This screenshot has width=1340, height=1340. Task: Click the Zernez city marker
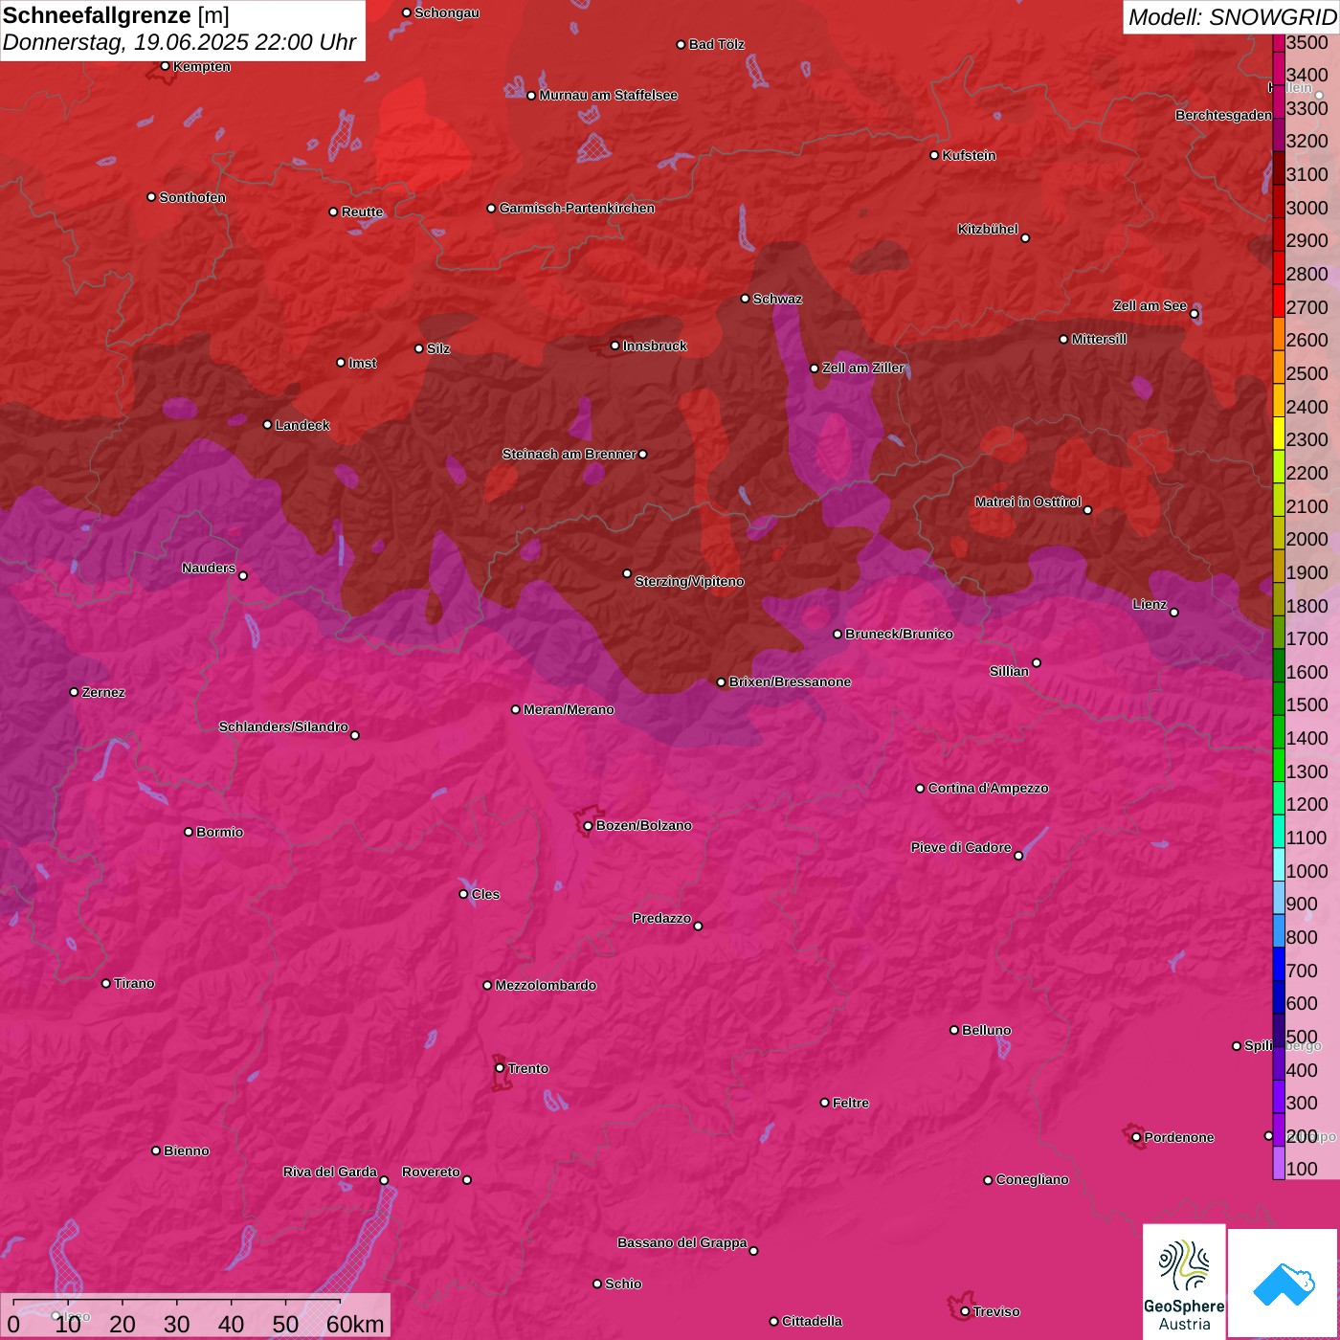pyautogui.click(x=74, y=692)
